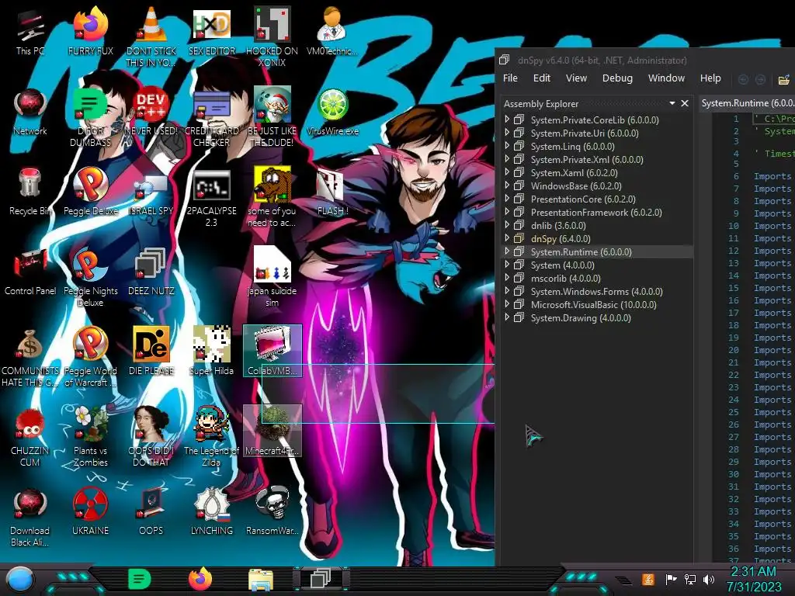Screen dimensions: 795x596
Task: Select the UKRAINE radiation icon
Action: click(90, 512)
